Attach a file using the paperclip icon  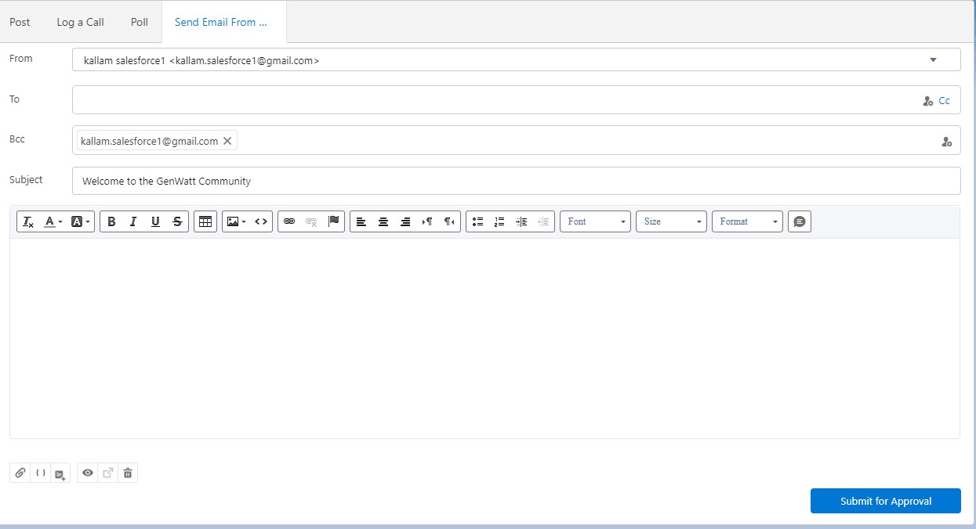[20, 473]
